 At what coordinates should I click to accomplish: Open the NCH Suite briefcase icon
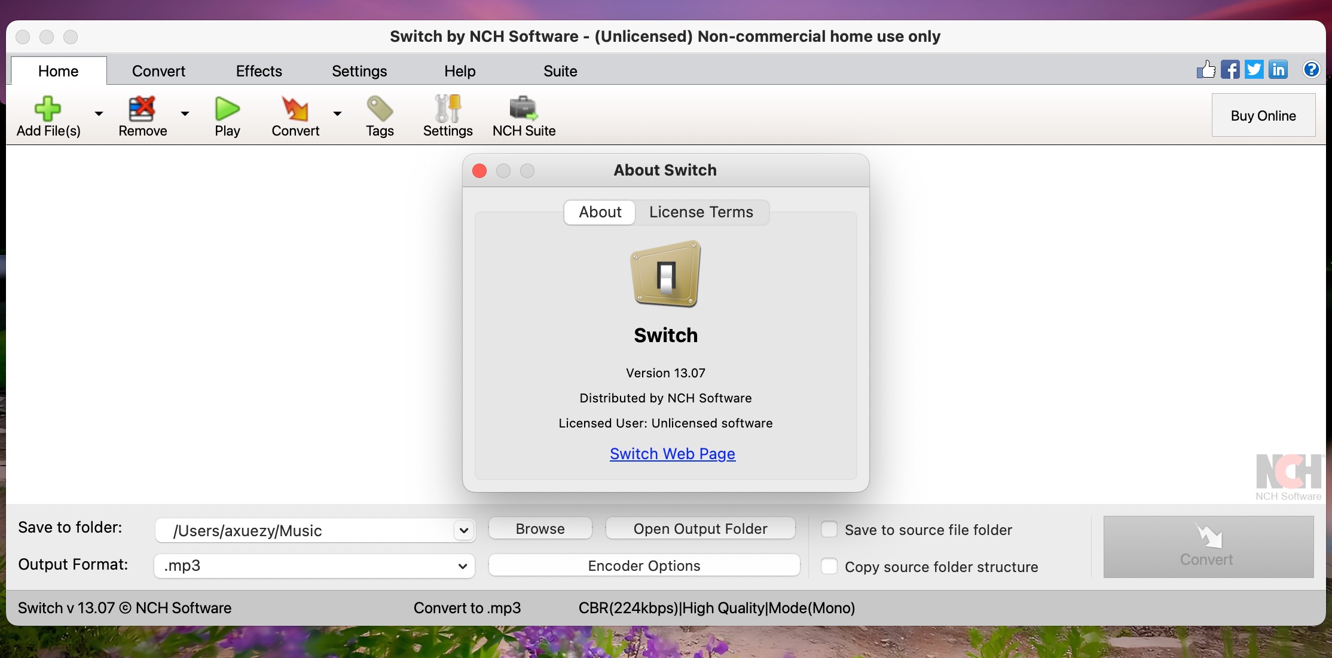(524, 109)
